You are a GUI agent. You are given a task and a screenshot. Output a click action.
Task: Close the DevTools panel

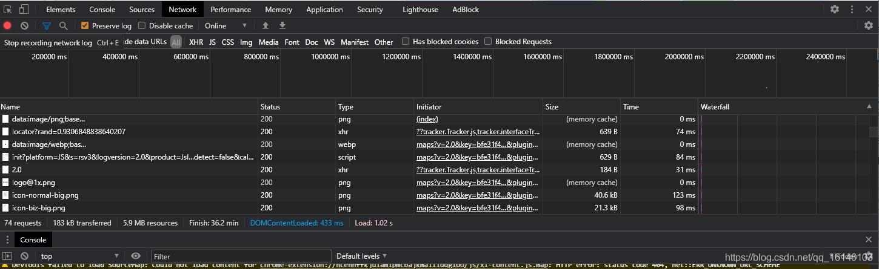[869, 9]
